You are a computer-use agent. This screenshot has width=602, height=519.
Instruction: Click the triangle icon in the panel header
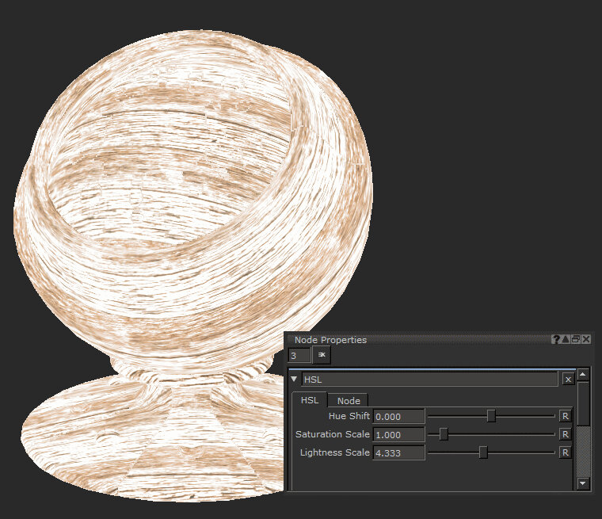(x=566, y=339)
